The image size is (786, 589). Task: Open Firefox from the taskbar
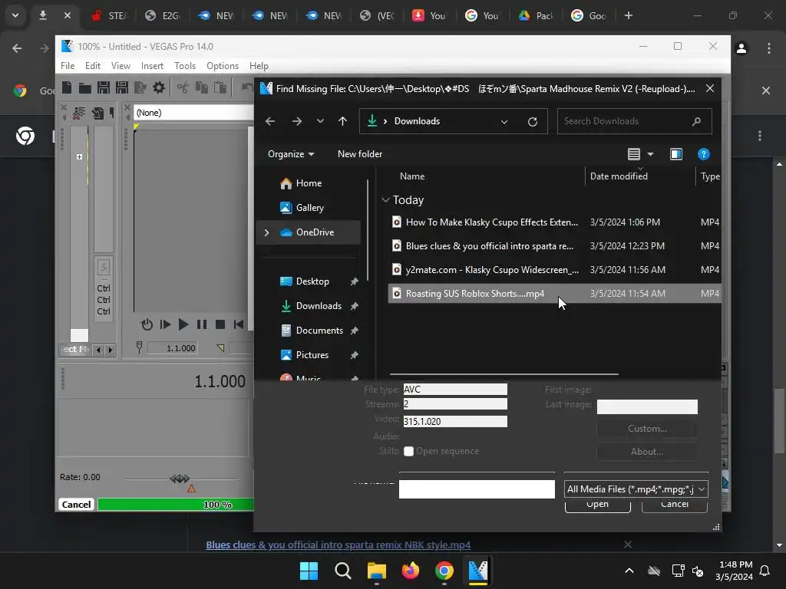point(411,571)
